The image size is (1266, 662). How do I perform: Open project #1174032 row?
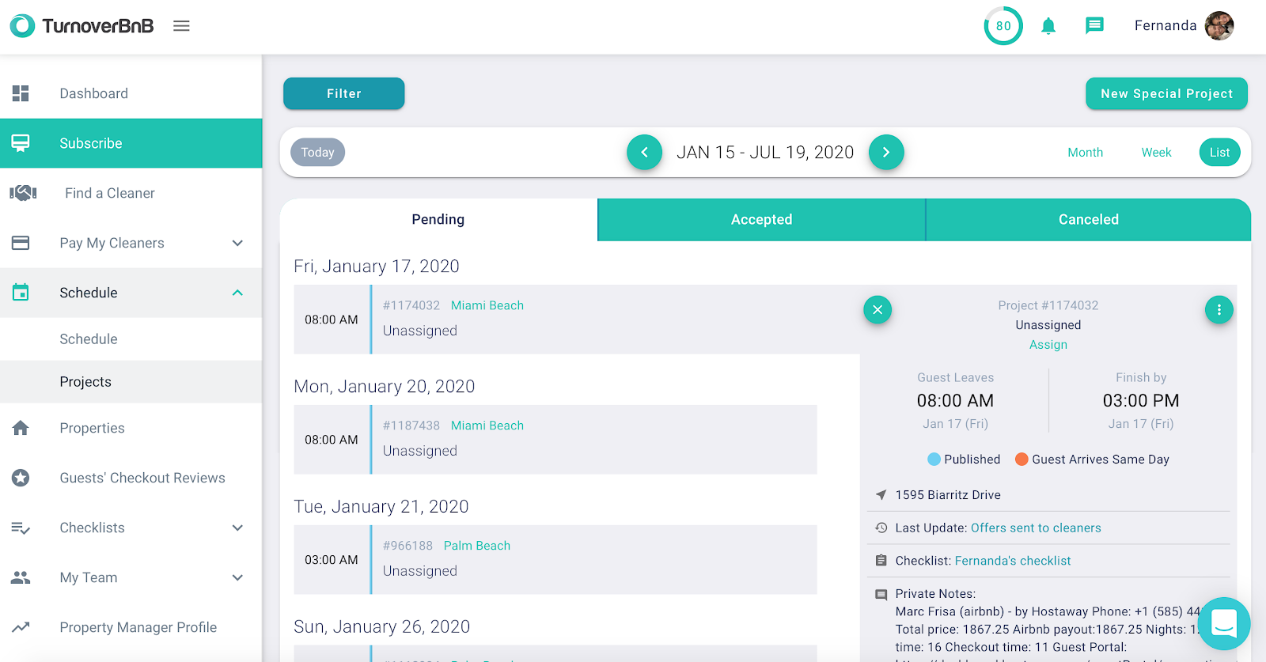tap(576, 320)
